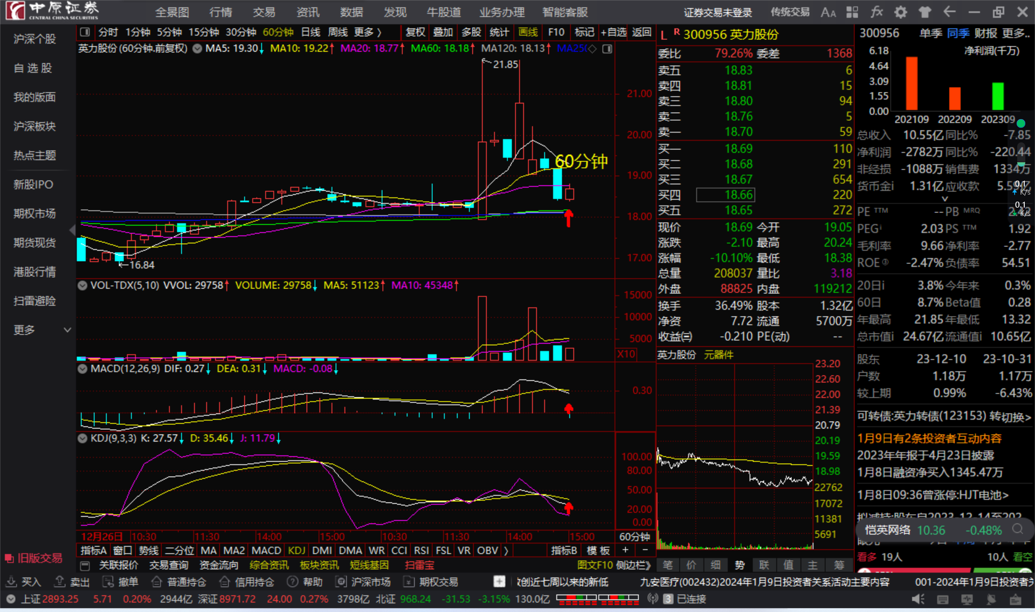The height and width of the screenshot is (612, 1035).
Task: Click the X10 volume scale label
Action: click(626, 354)
